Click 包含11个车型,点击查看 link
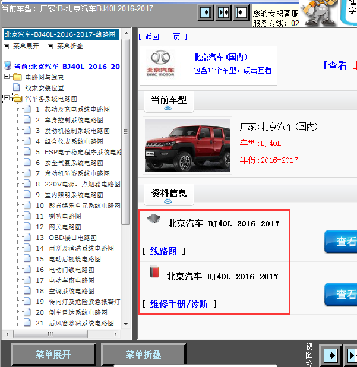This screenshot has height=367, width=357. [232, 70]
